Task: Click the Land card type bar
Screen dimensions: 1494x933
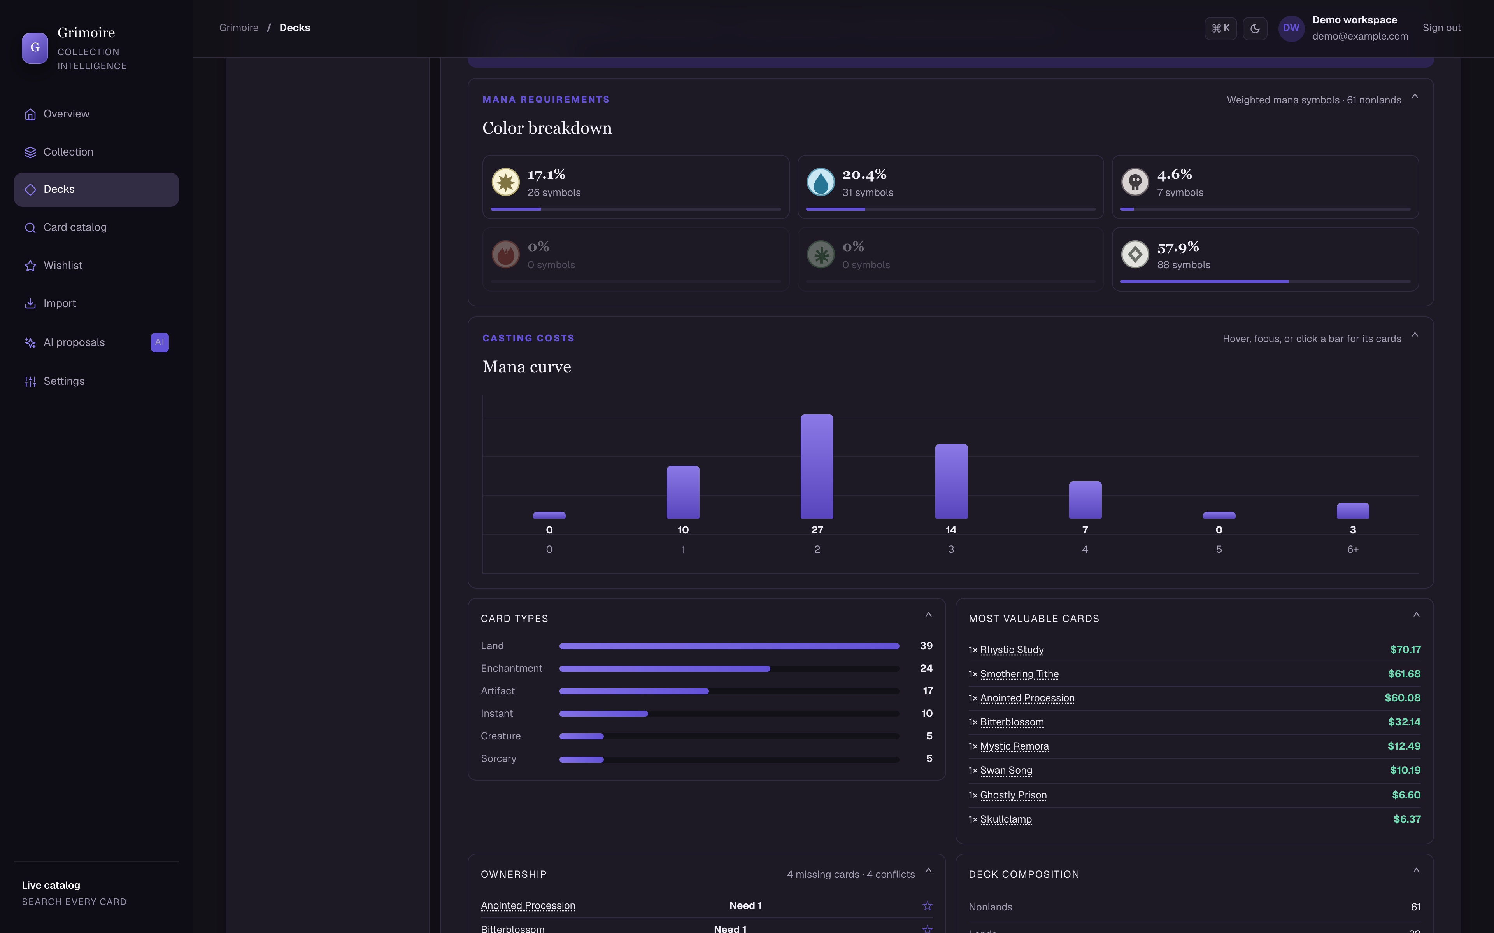Action: click(x=729, y=646)
